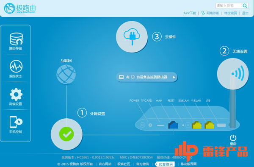Click the 互联网 label text
Viewport: 254px width, 167px height.
pos(66,61)
